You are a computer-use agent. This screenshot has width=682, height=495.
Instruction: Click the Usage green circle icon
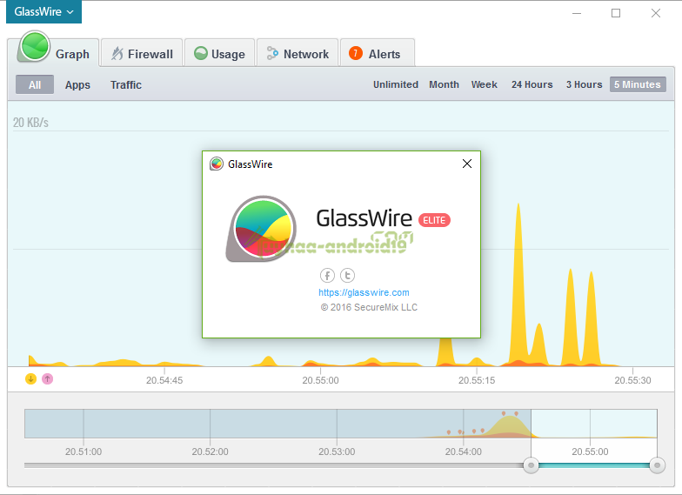click(x=200, y=54)
